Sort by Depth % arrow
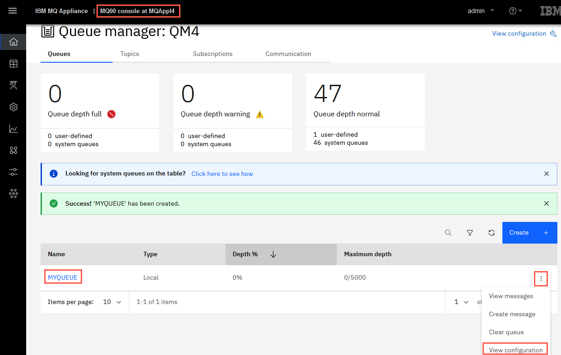 [273, 254]
